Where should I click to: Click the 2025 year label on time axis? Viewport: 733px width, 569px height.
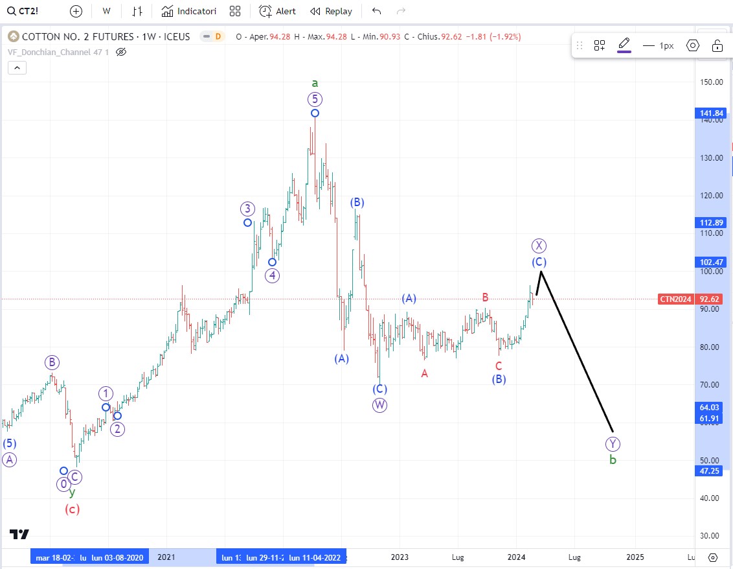635,557
